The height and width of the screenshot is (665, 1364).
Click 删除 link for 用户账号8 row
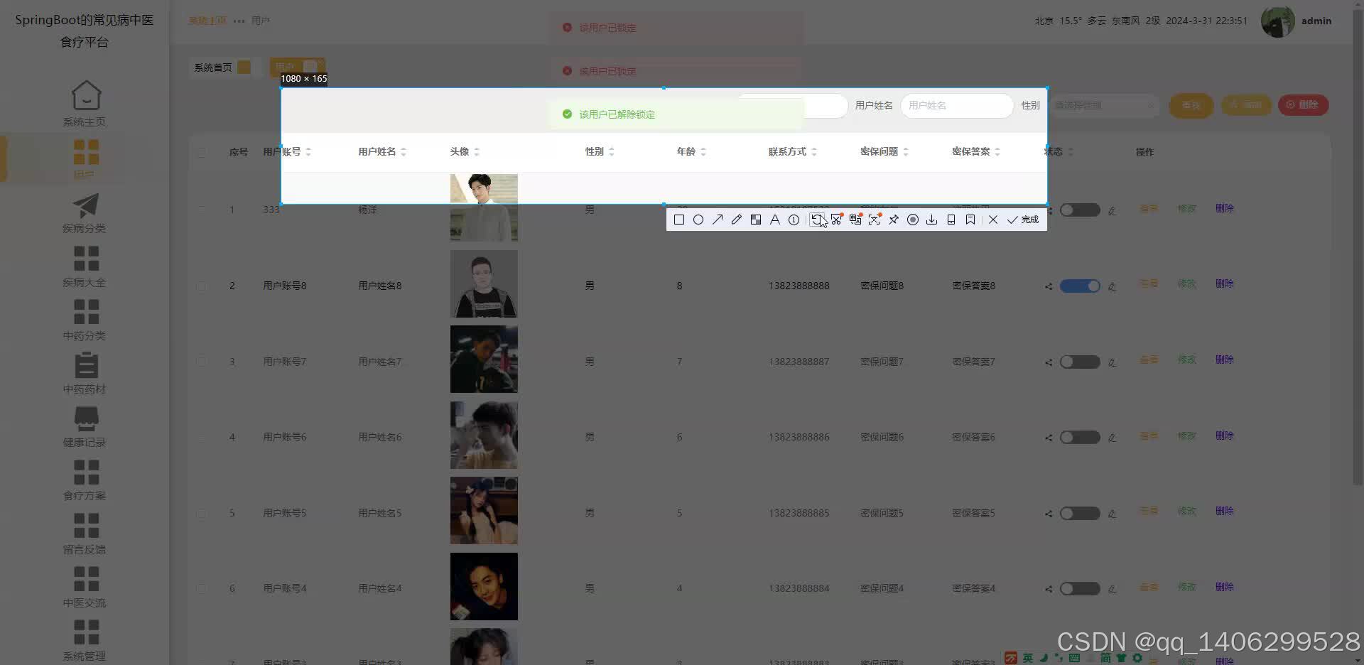(1224, 283)
